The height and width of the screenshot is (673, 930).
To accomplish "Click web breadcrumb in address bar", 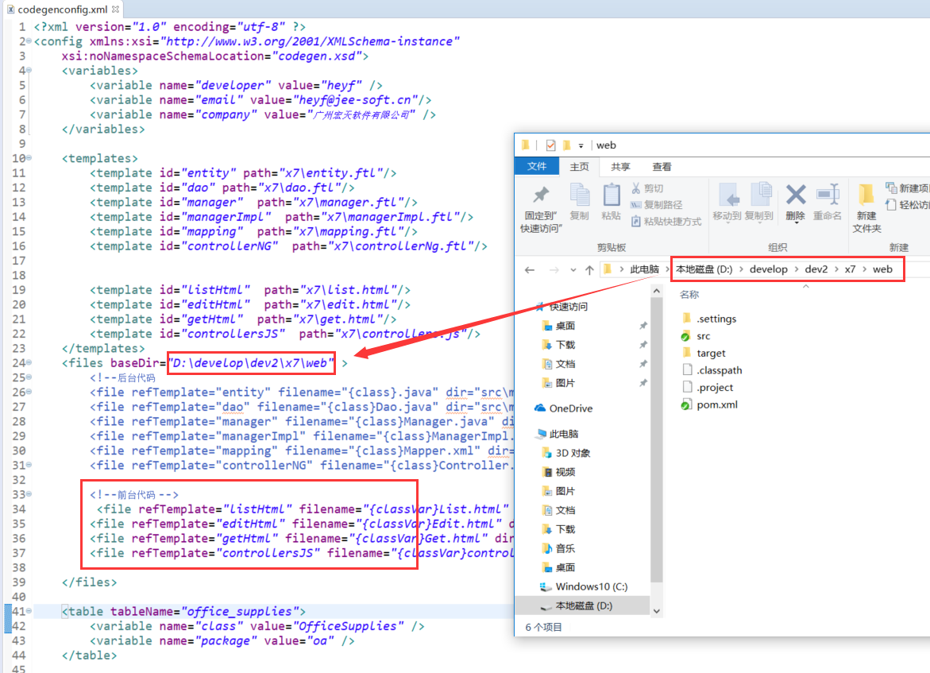I will coord(882,269).
